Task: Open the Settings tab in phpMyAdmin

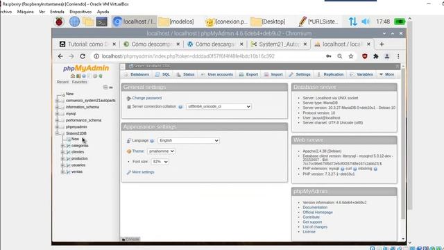Action: [300, 74]
